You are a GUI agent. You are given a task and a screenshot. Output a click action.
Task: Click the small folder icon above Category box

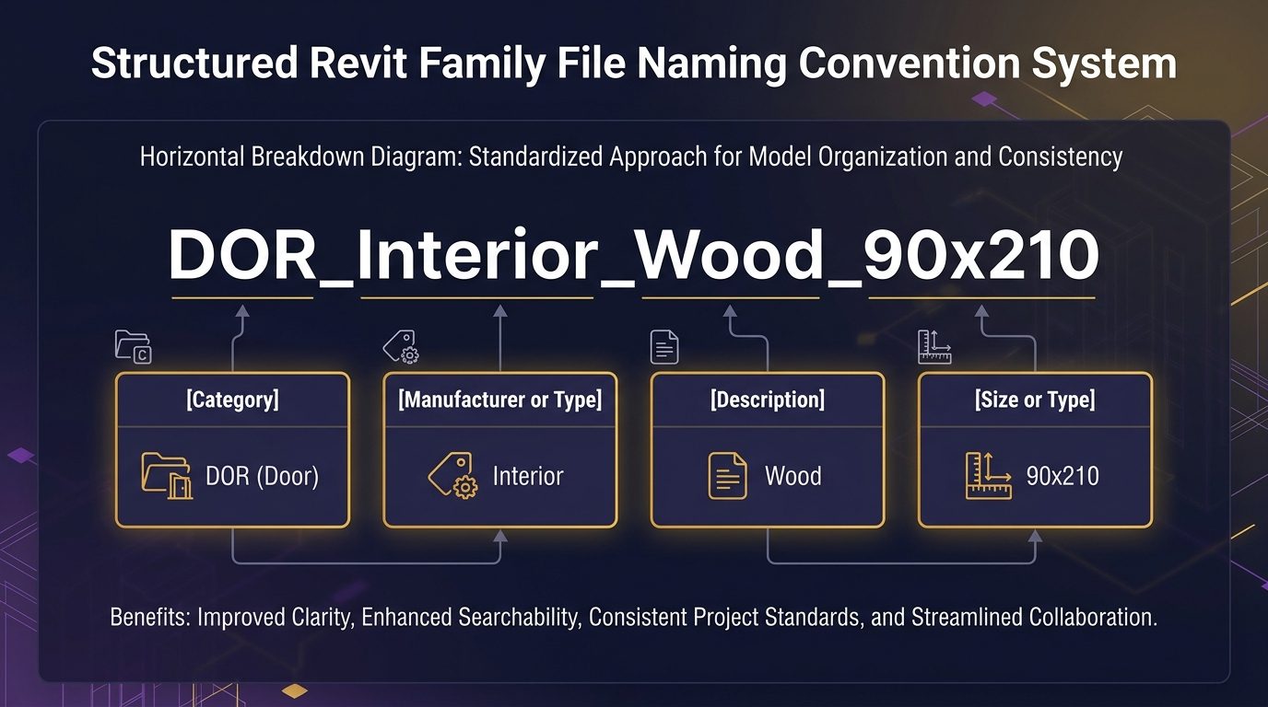(x=133, y=345)
